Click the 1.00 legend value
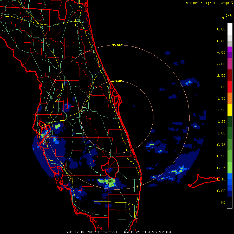The image size is (234, 234). (x=221, y=133)
